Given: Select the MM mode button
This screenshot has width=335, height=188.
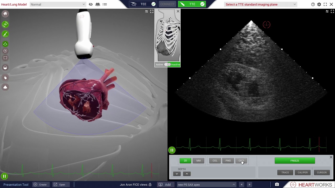Looking at the screenshot, I should click(198, 161).
